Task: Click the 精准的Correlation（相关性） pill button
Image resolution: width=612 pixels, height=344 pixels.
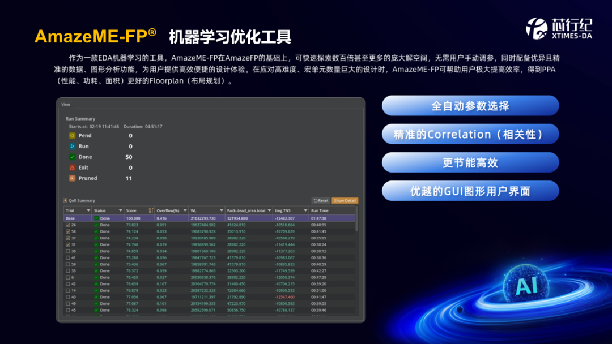Action: (x=470, y=134)
